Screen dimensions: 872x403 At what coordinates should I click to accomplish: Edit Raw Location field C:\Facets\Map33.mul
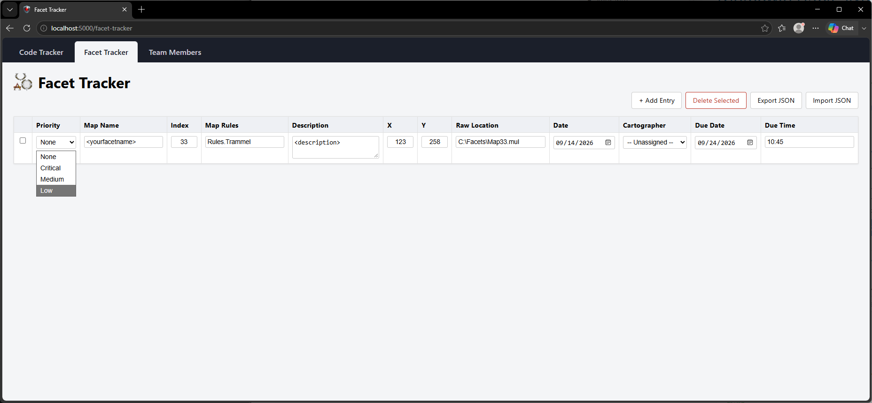click(x=500, y=142)
